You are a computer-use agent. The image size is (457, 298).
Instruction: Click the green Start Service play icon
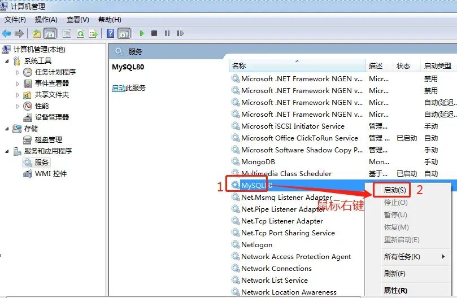(142, 33)
